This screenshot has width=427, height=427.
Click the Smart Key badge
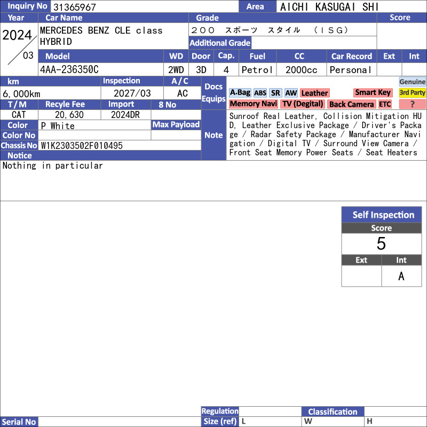373,92
